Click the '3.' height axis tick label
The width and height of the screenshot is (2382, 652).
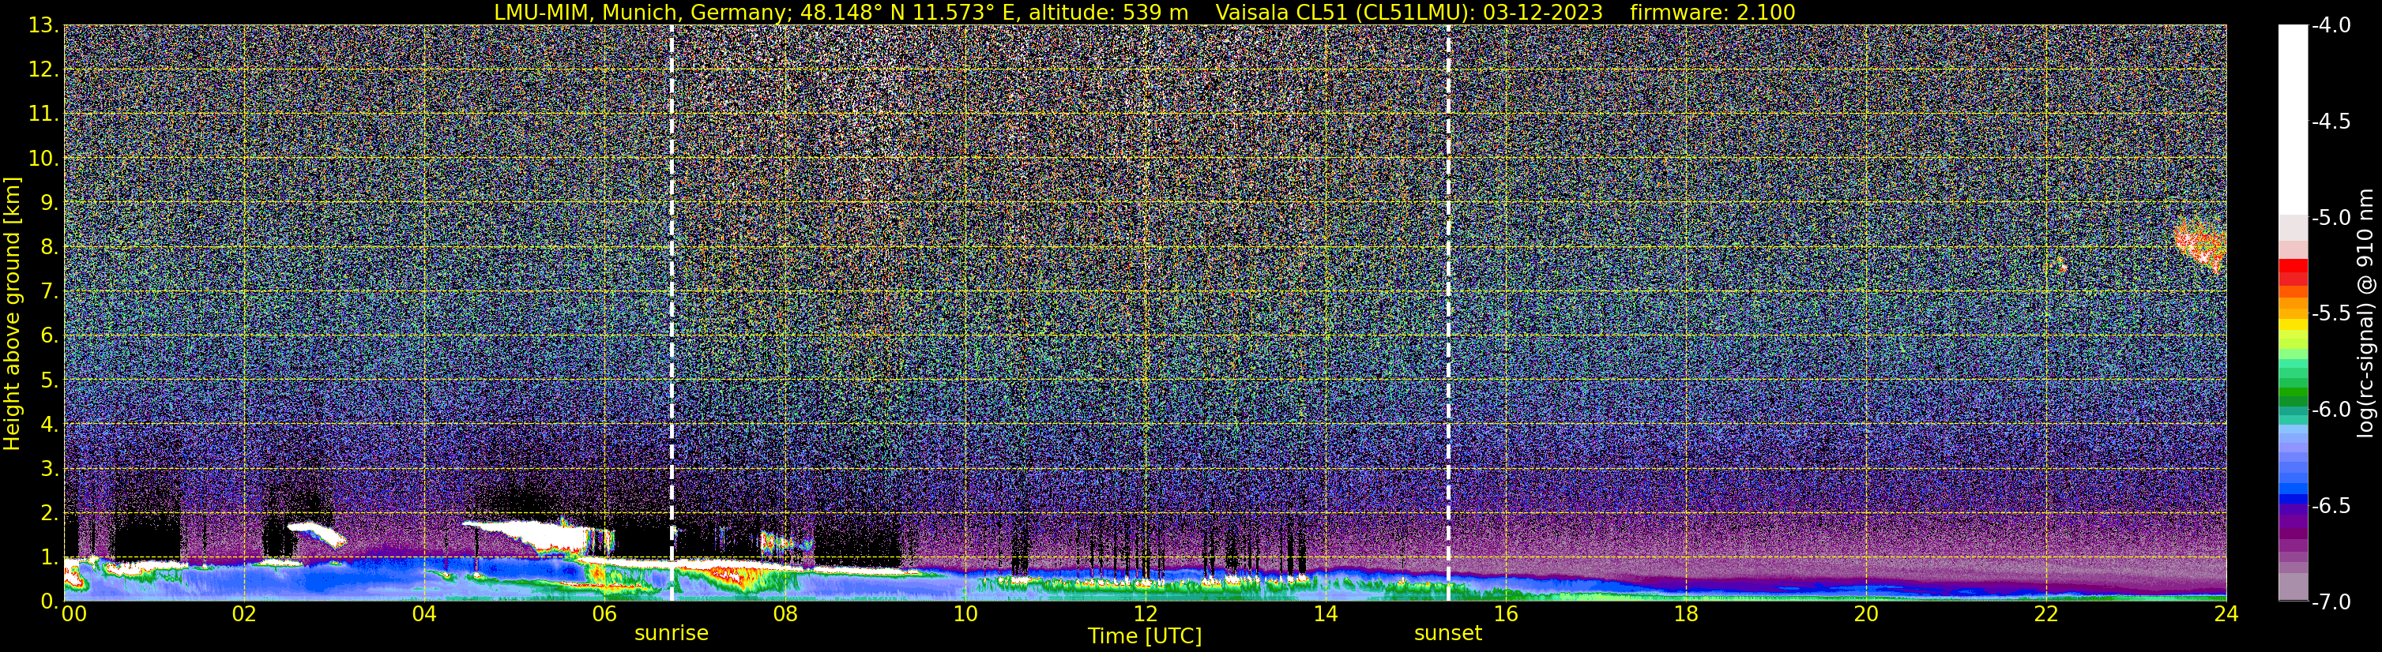[49, 469]
